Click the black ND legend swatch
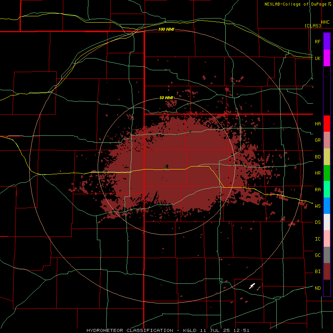 pyautogui.click(x=327, y=288)
